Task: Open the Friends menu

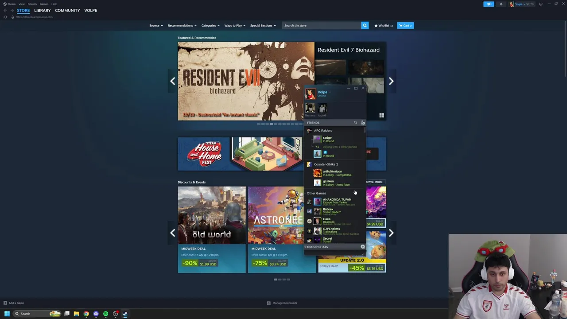Action: tap(32, 4)
